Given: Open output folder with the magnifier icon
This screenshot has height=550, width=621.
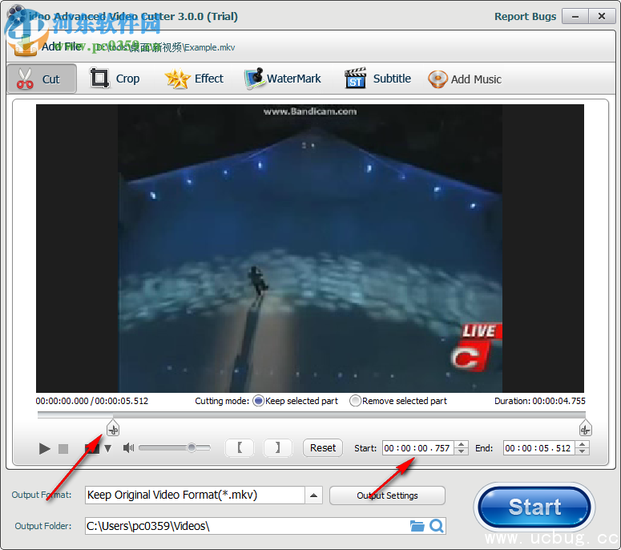Looking at the screenshot, I should [x=437, y=526].
